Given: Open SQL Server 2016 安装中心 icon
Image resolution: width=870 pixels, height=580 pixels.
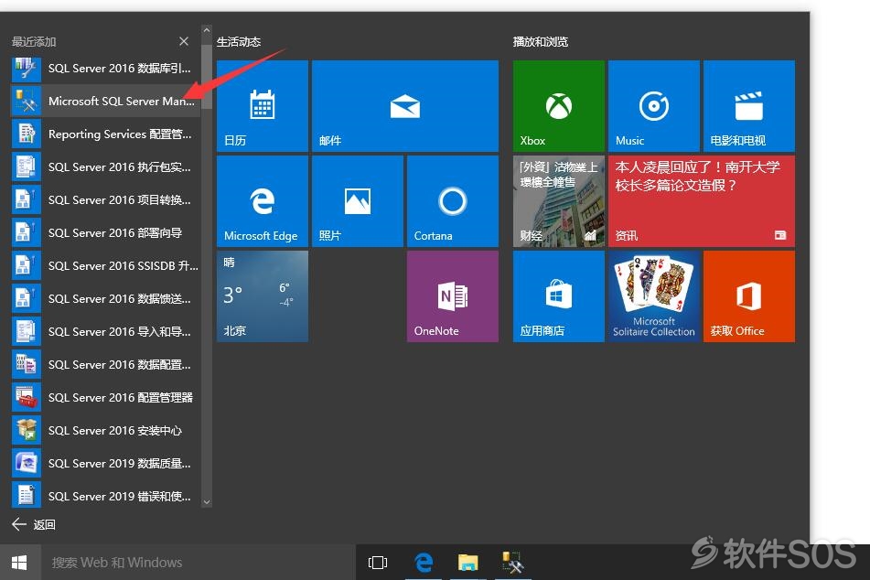Looking at the screenshot, I should (x=27, y=430).
